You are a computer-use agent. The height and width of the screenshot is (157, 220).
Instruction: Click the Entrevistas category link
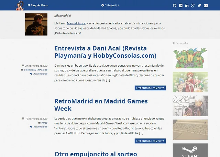tap(42, 70)
